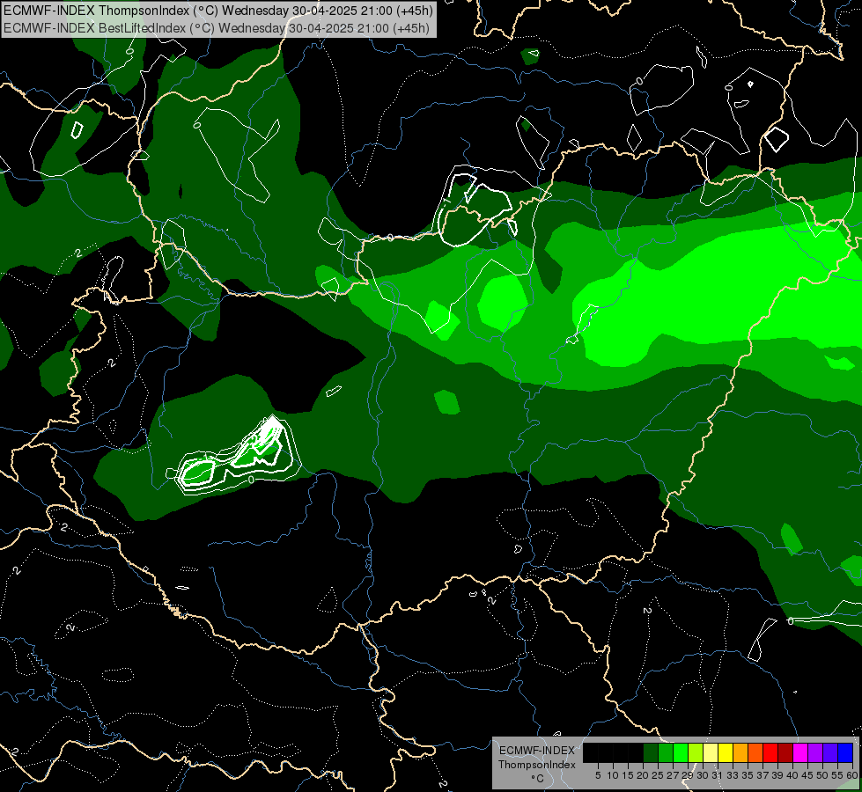Screen dimensions: 862x792
Task: Click the legend tick value '27'
Action: 673,775
